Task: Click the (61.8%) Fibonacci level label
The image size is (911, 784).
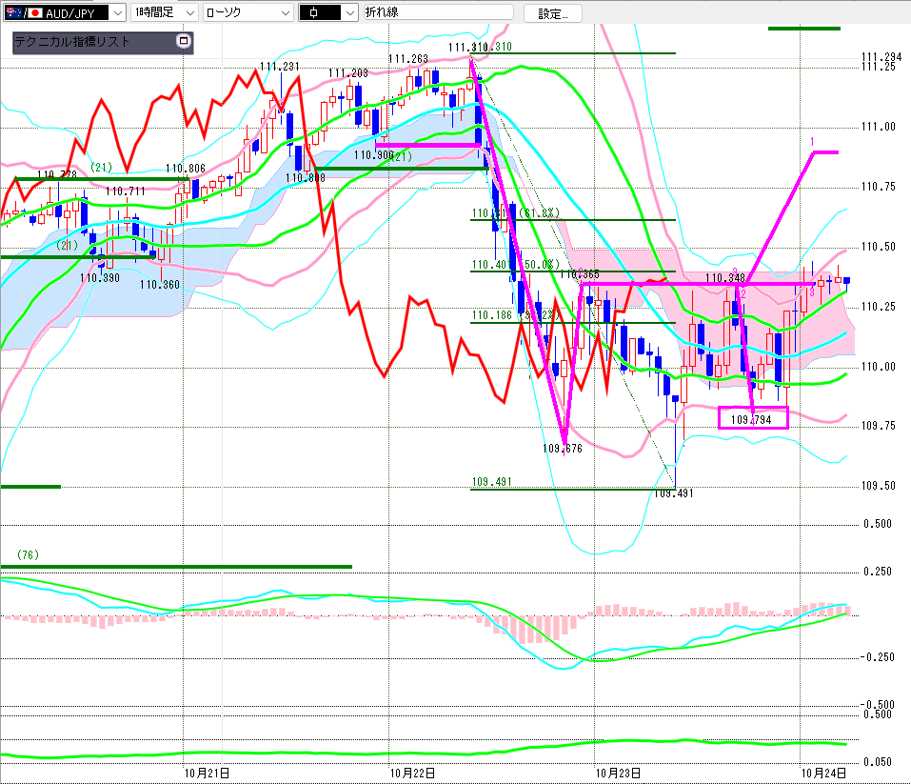Action: pyautogui.click(x=539, y=212)
